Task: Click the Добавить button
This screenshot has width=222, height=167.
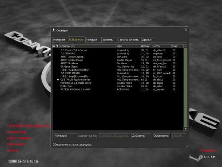Action: pyautogui.click(x=141, y=136)
